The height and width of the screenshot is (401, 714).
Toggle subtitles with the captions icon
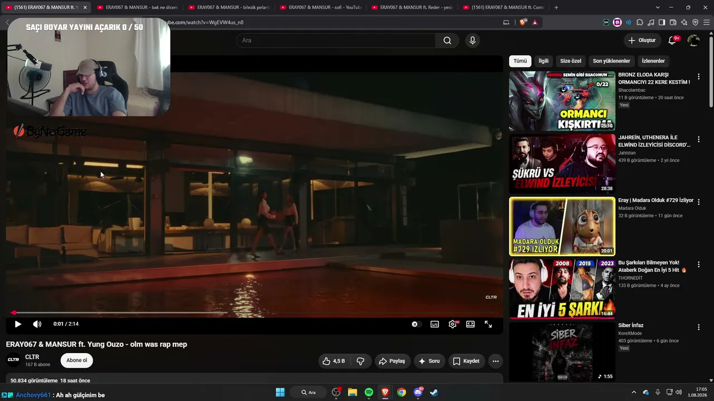435,324
